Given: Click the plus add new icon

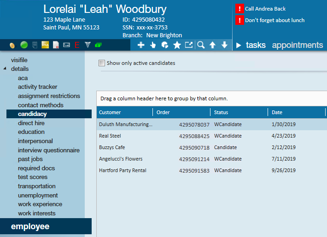Looking at the screenshot, I should [141, 45].
